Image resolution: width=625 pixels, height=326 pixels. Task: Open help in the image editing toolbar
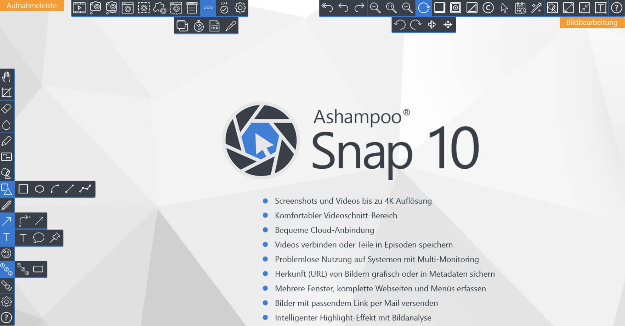point(617,8)
